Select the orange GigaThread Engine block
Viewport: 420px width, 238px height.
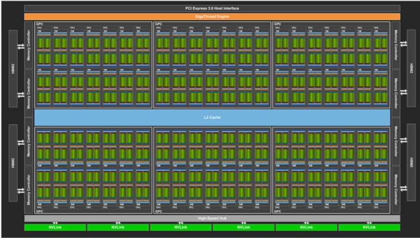tap(212, 16)
